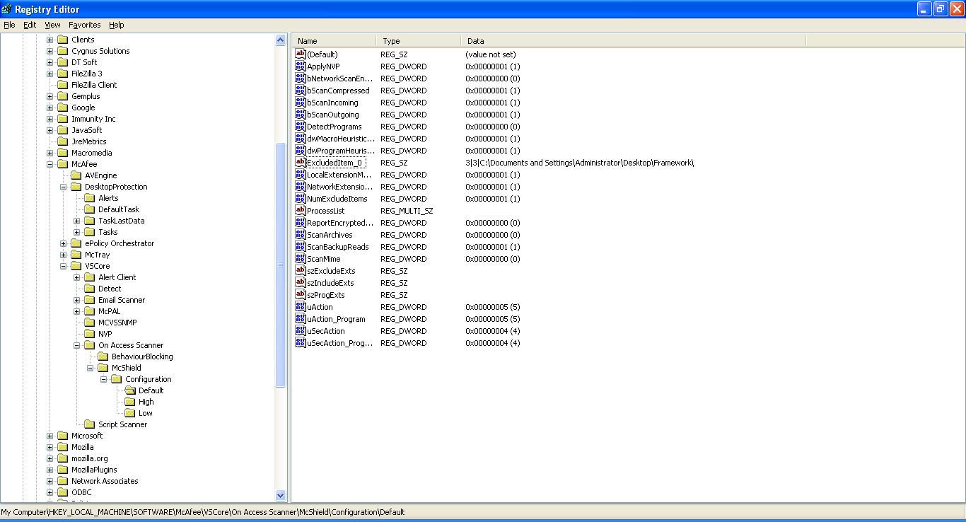Click the ApplyNVP DWORD value icon

point(301,66)
